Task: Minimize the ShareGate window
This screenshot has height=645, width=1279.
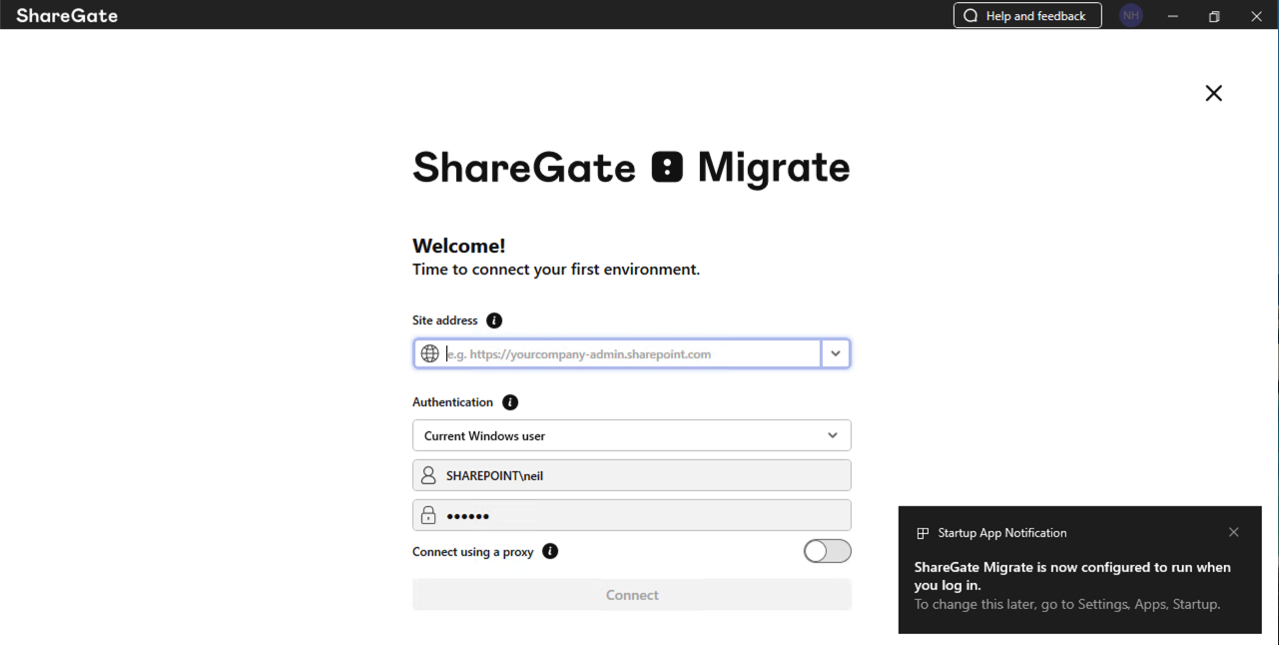Action: coord(1173,16)
